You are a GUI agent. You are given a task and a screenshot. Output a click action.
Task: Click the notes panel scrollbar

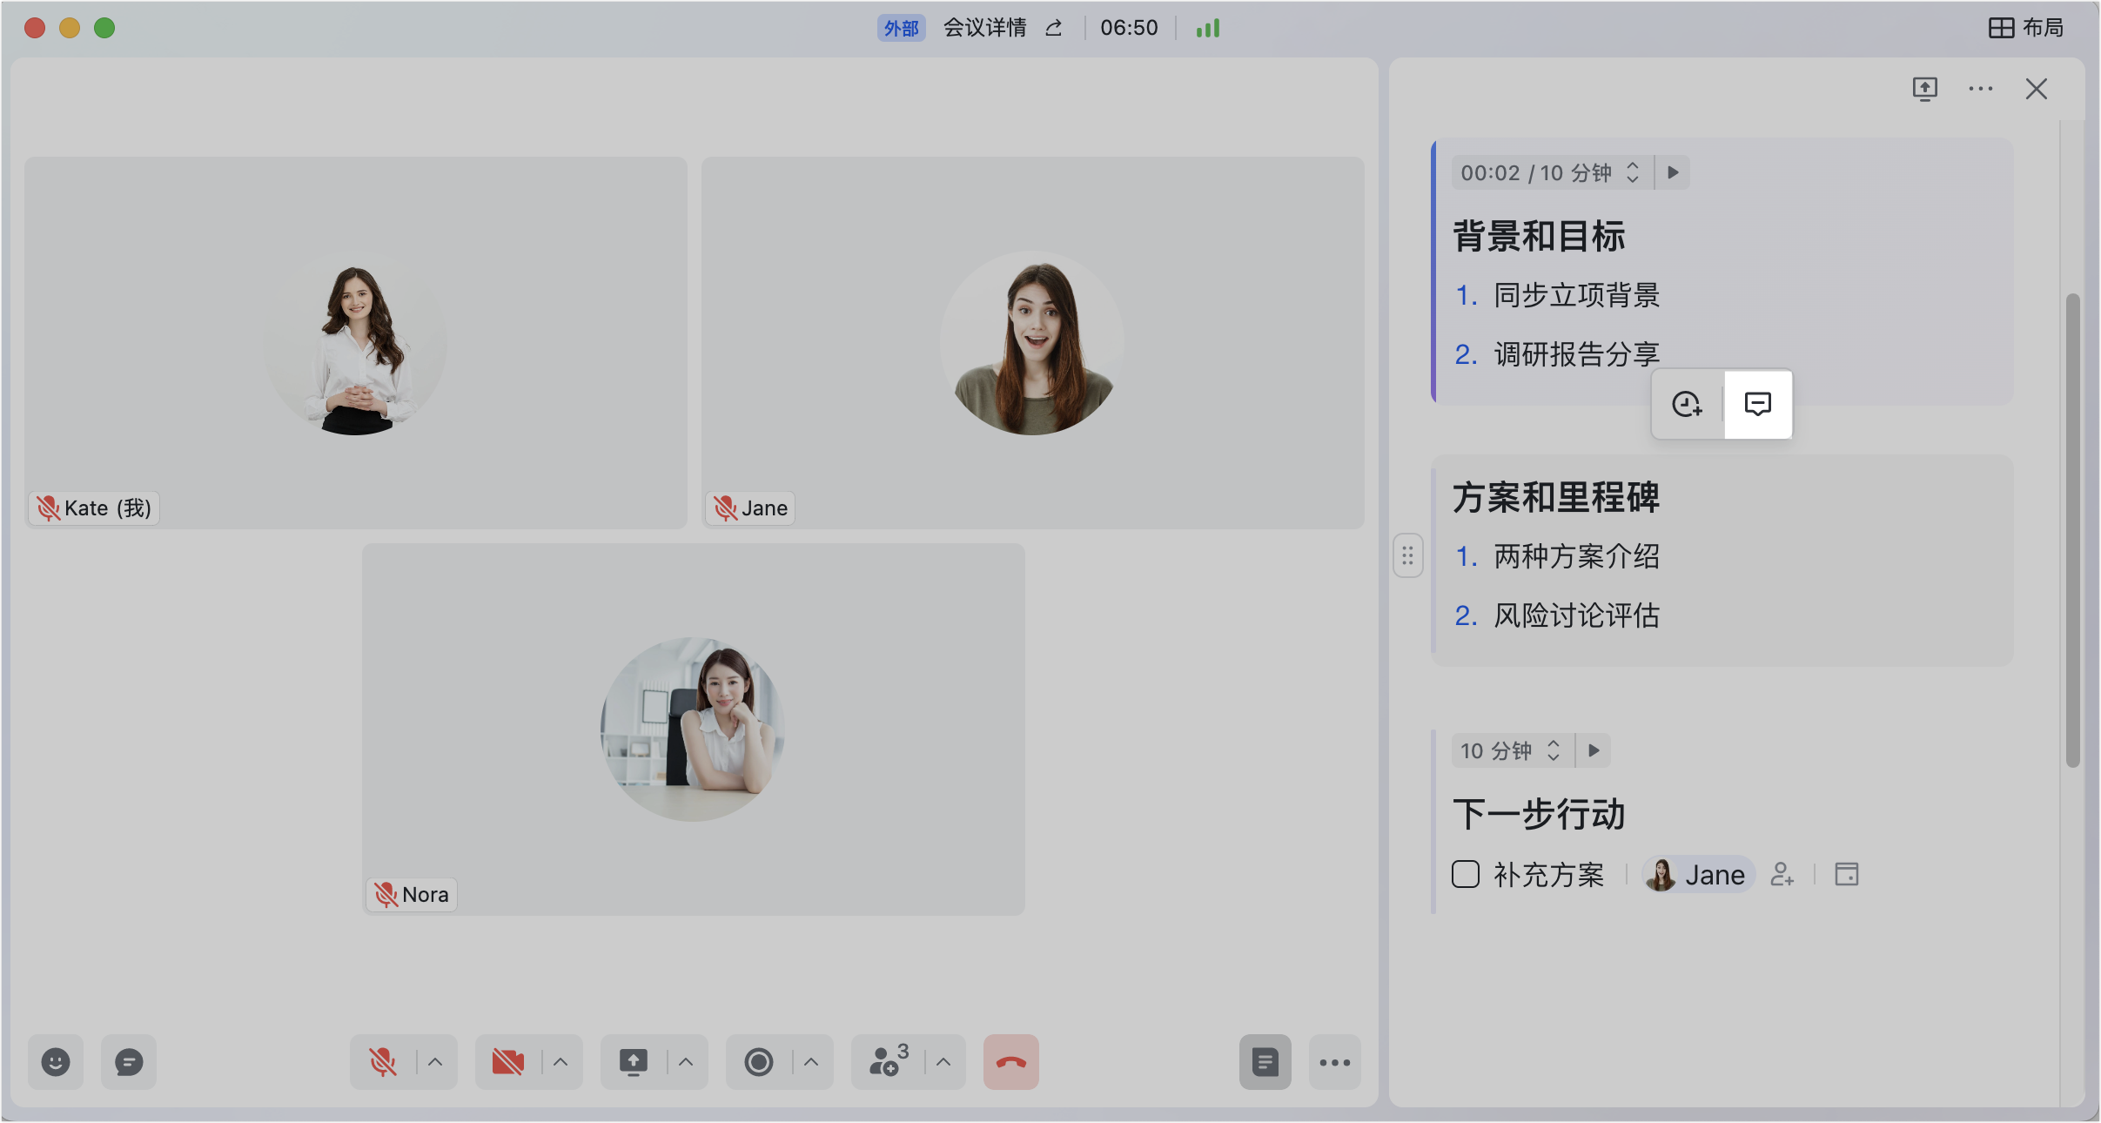click(2073, 531)
